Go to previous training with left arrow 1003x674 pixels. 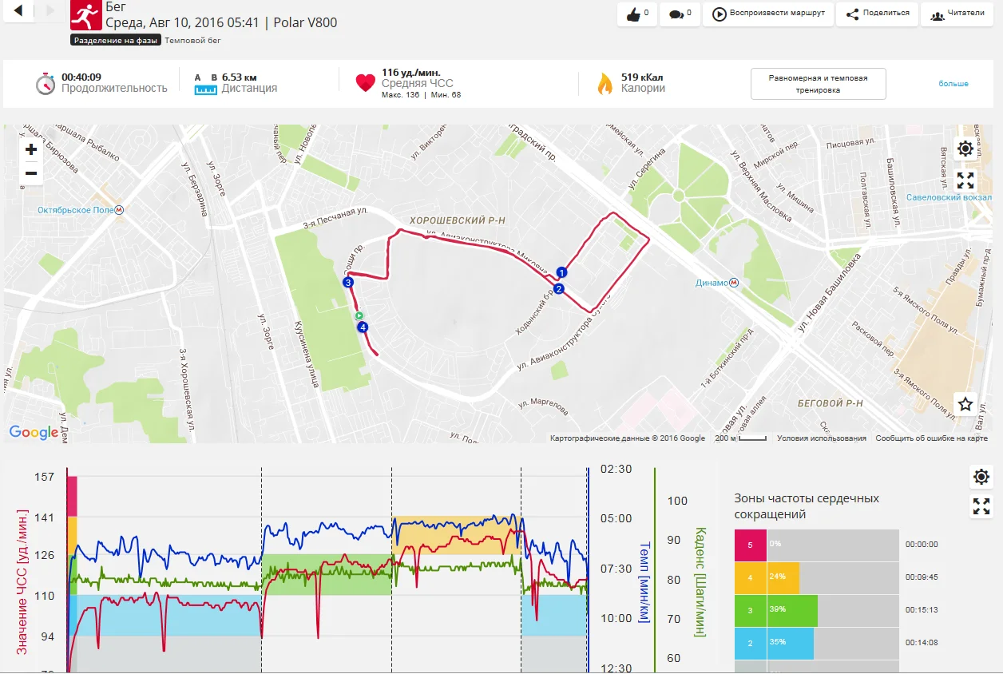coord(19,10)
